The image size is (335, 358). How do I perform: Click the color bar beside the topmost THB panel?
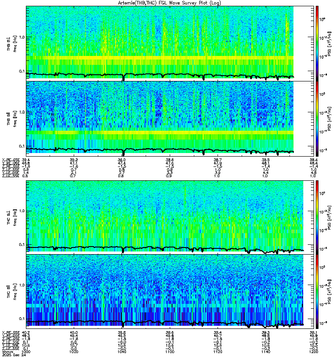[317, 43]
